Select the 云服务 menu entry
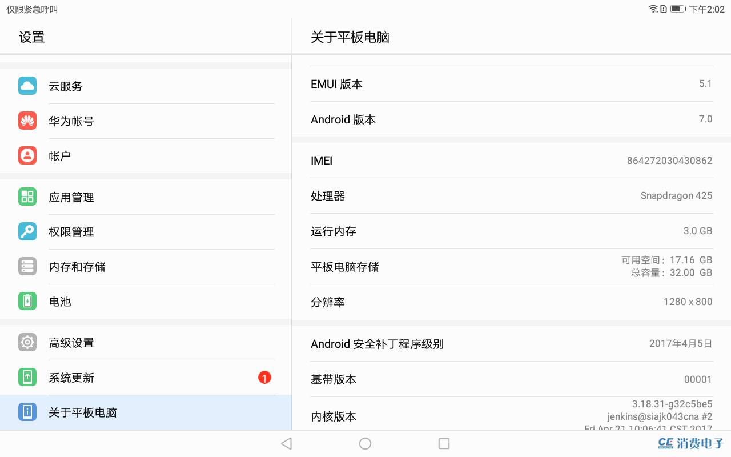Screen dimensions: 731x457 (x=65, y=86)
